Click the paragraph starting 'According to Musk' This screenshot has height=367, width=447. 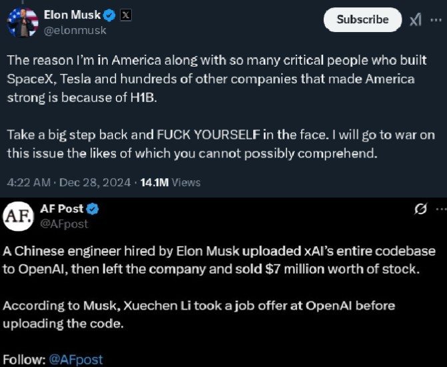coord(200,314)
